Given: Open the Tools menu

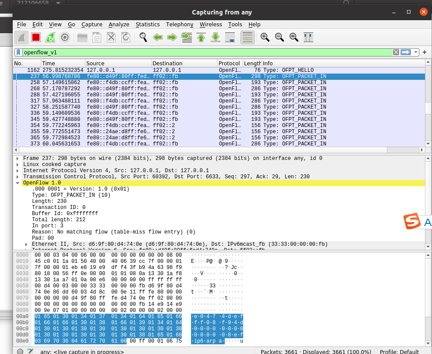Looking at the screenshot, I should point(235,25).
